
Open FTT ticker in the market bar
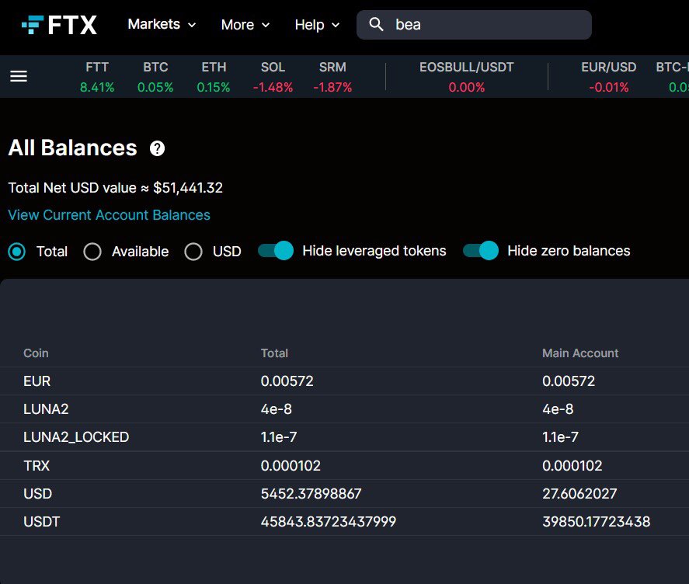point(97,77)
